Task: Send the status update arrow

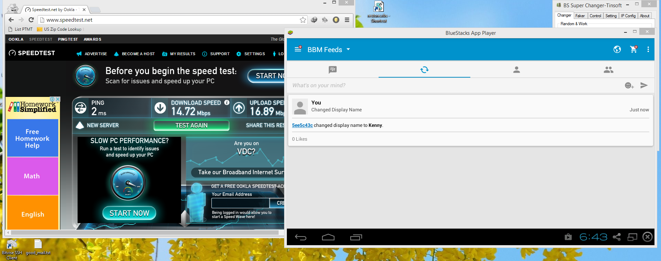Action: click(x=644, y=86)
